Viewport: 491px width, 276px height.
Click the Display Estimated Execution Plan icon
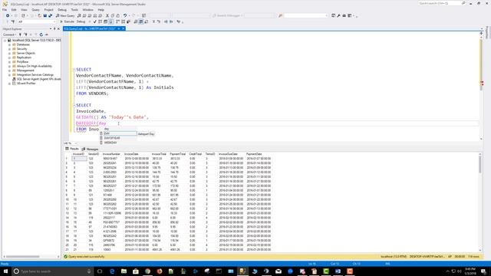tap(101, 21)
